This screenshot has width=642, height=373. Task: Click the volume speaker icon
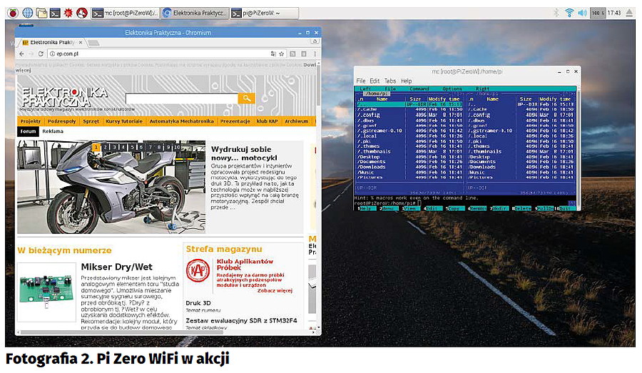click(x=582, y=13)
